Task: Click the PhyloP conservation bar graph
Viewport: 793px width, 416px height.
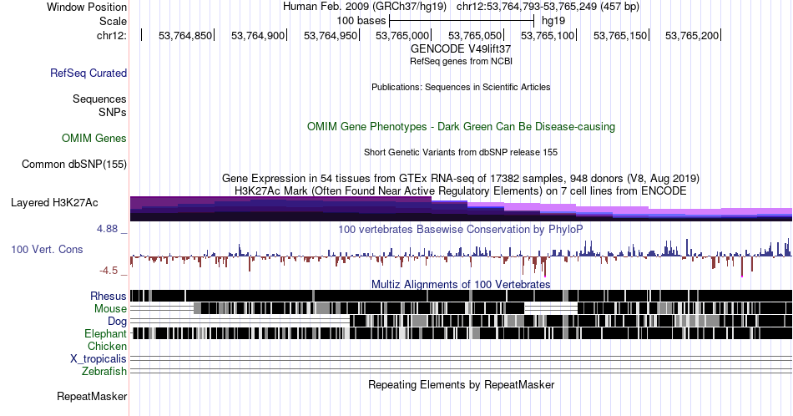Action: pos(461,256)
